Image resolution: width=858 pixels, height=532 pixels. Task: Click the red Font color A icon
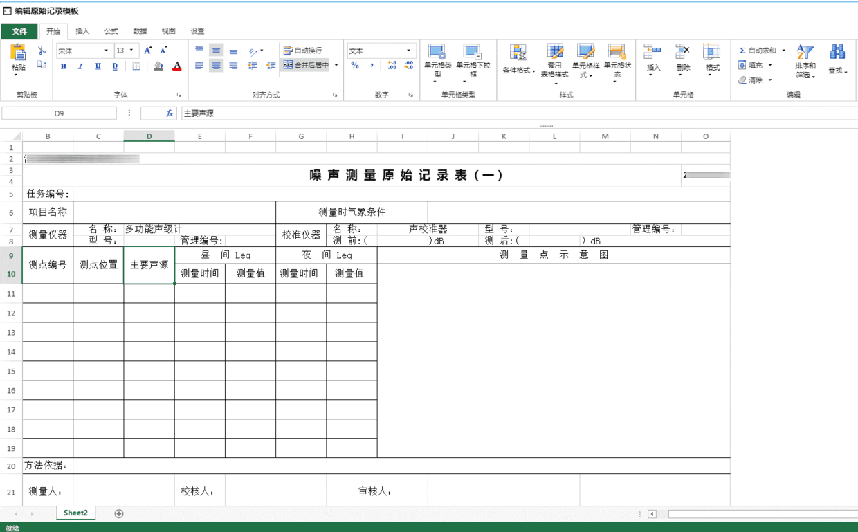click(177, 66)
